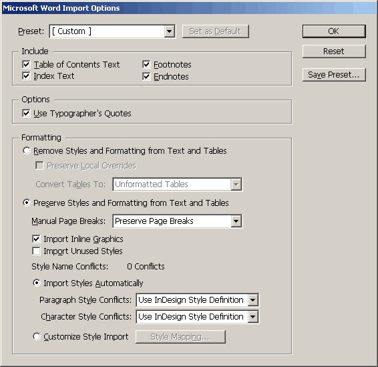Click the 'Paragraph Style Conflicts:' label
378x367 pixels.
tap(85, 300)
